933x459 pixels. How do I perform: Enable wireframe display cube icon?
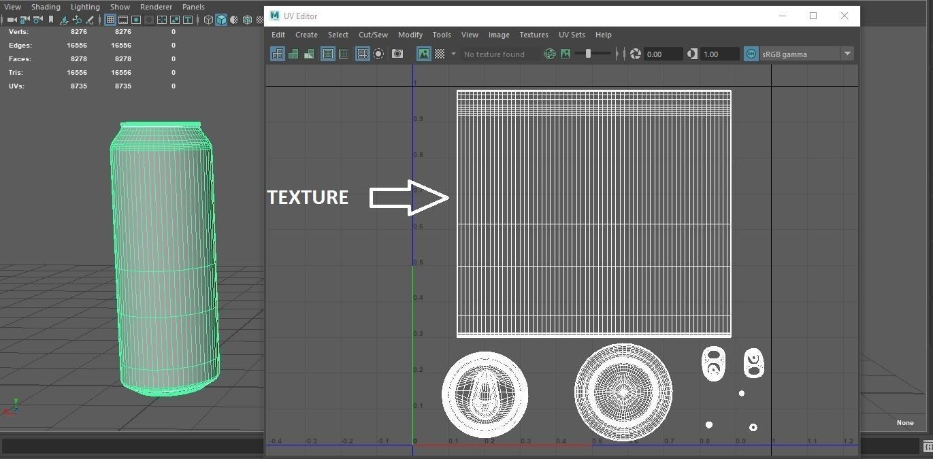point(209,20)
